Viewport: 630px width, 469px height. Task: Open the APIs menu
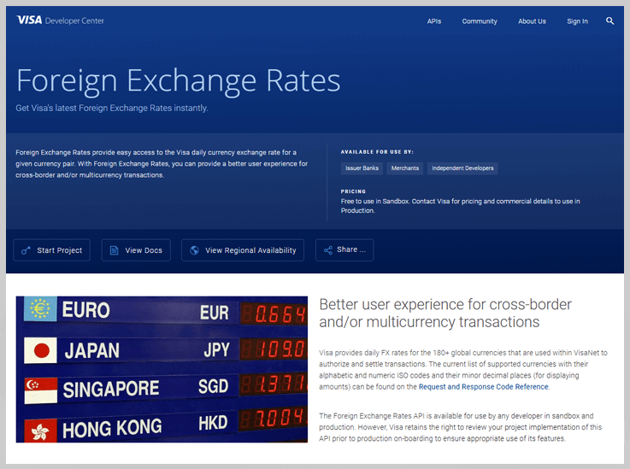click(x=434, y=21)
